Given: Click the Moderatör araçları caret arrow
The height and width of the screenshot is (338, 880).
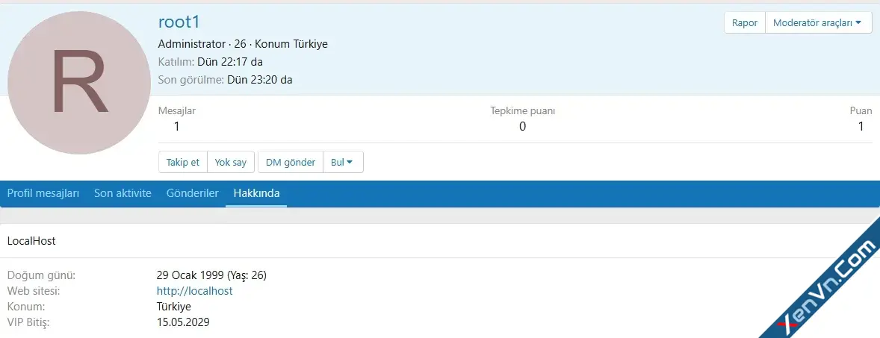Looking at the screenshot, I should click(x=858, y=23).
